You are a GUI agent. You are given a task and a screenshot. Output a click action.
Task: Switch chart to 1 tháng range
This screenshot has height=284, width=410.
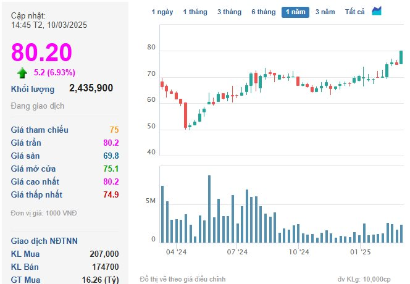coord(195,12)
